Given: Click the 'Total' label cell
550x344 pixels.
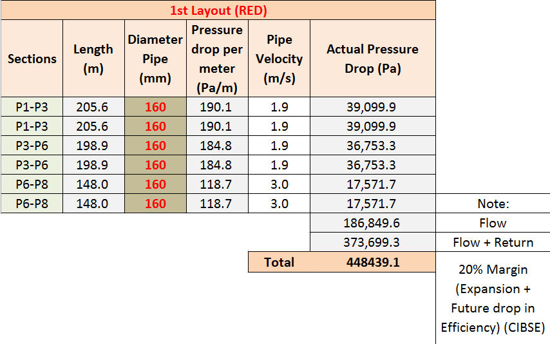Looking at the screenshot, I should pos(279,262).
